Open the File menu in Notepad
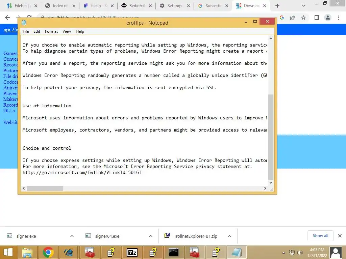The height and width of the screenshot is (259, 346). (x=26, y=31)
